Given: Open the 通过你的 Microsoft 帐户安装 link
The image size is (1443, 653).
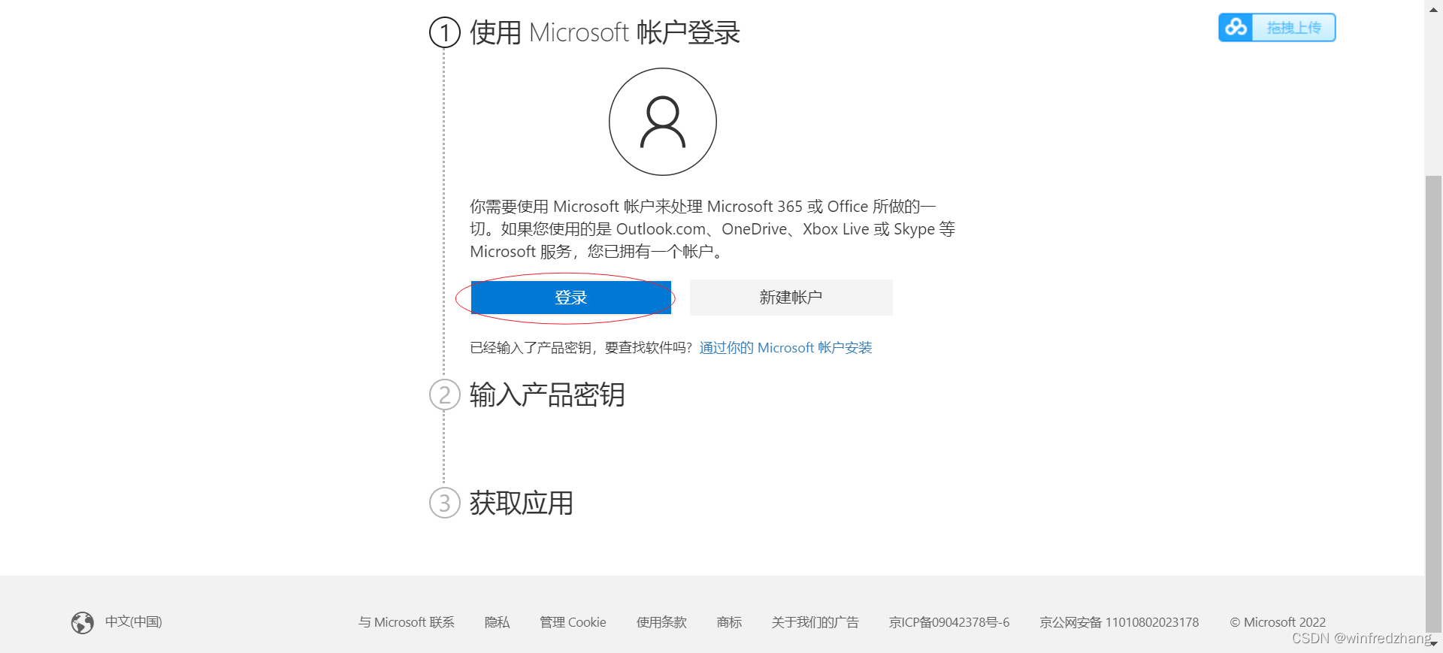Looking at the screenshot, I should [785, 348].
